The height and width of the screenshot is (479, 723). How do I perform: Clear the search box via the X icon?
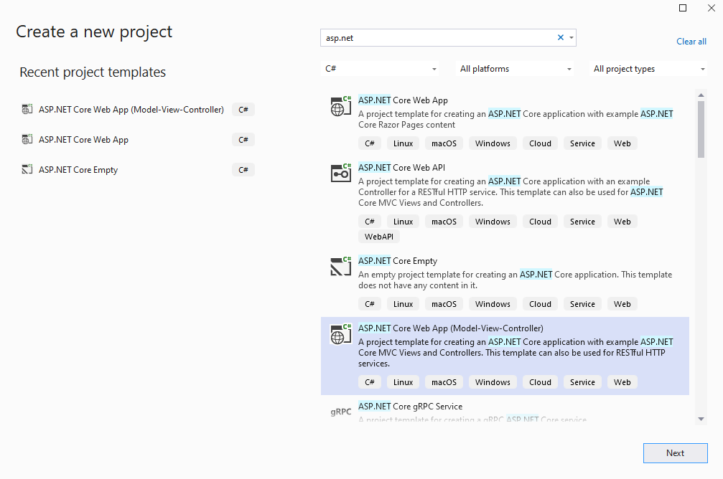coord(560,37)
